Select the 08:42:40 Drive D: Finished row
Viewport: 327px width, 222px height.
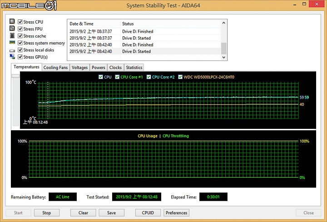(x=144, y=44)
